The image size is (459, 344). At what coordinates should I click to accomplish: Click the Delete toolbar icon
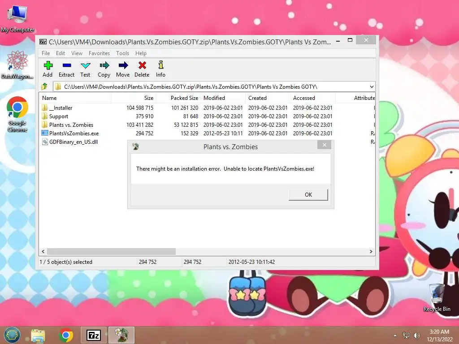click(142, 65)
